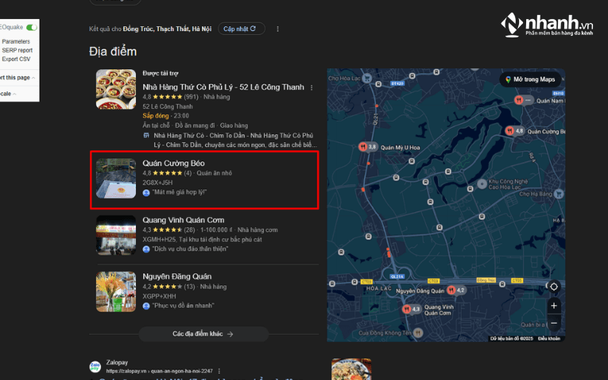Viewport: 608px width, 380px height.
Task: Open SEOquake Parameters link
Action: (x=16, y=41)
